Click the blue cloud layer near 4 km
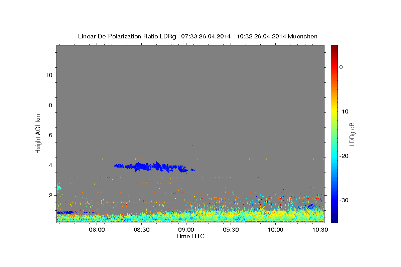Viewport: 401px width, 267px height. click(x=154, y=167)
